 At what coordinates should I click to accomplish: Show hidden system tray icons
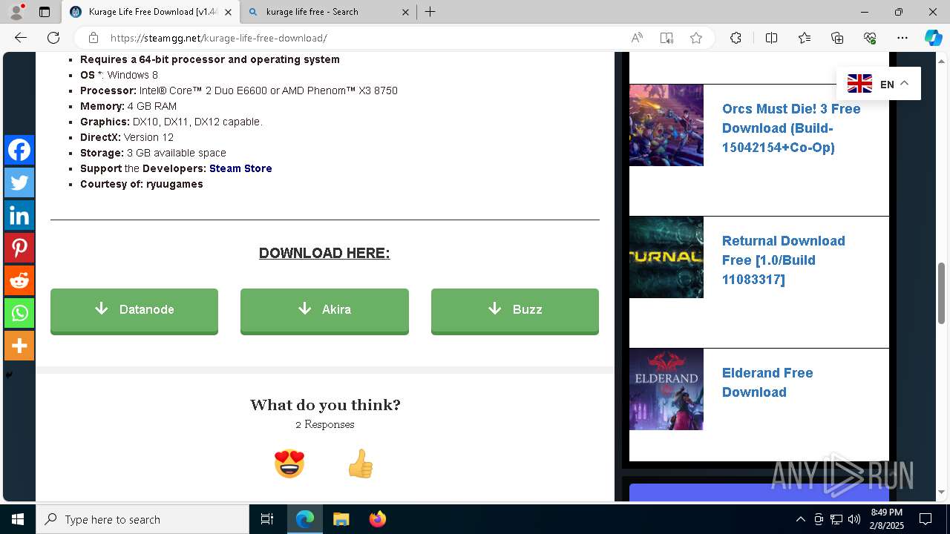[800, 519]
